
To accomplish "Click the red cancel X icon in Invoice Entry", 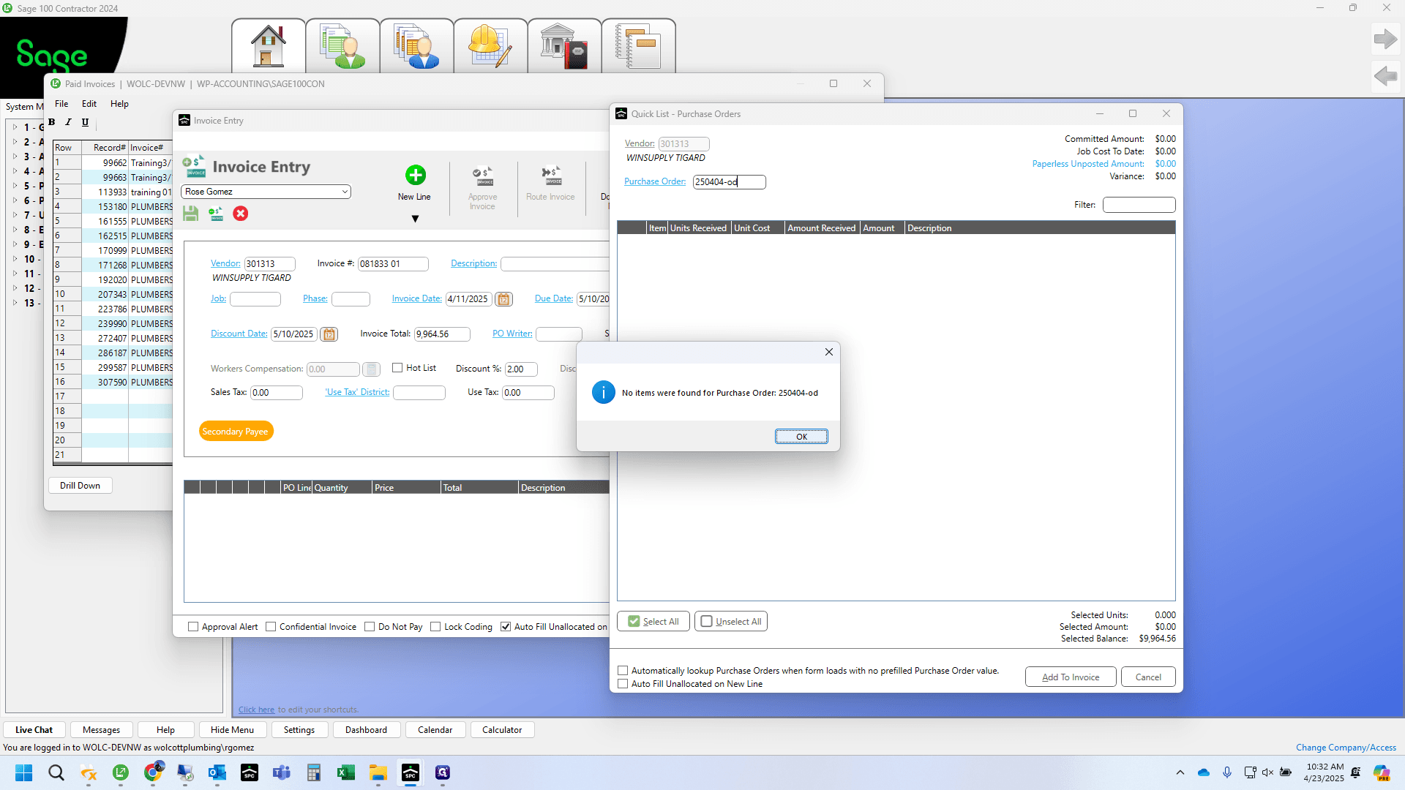I will tap(240, 214).
